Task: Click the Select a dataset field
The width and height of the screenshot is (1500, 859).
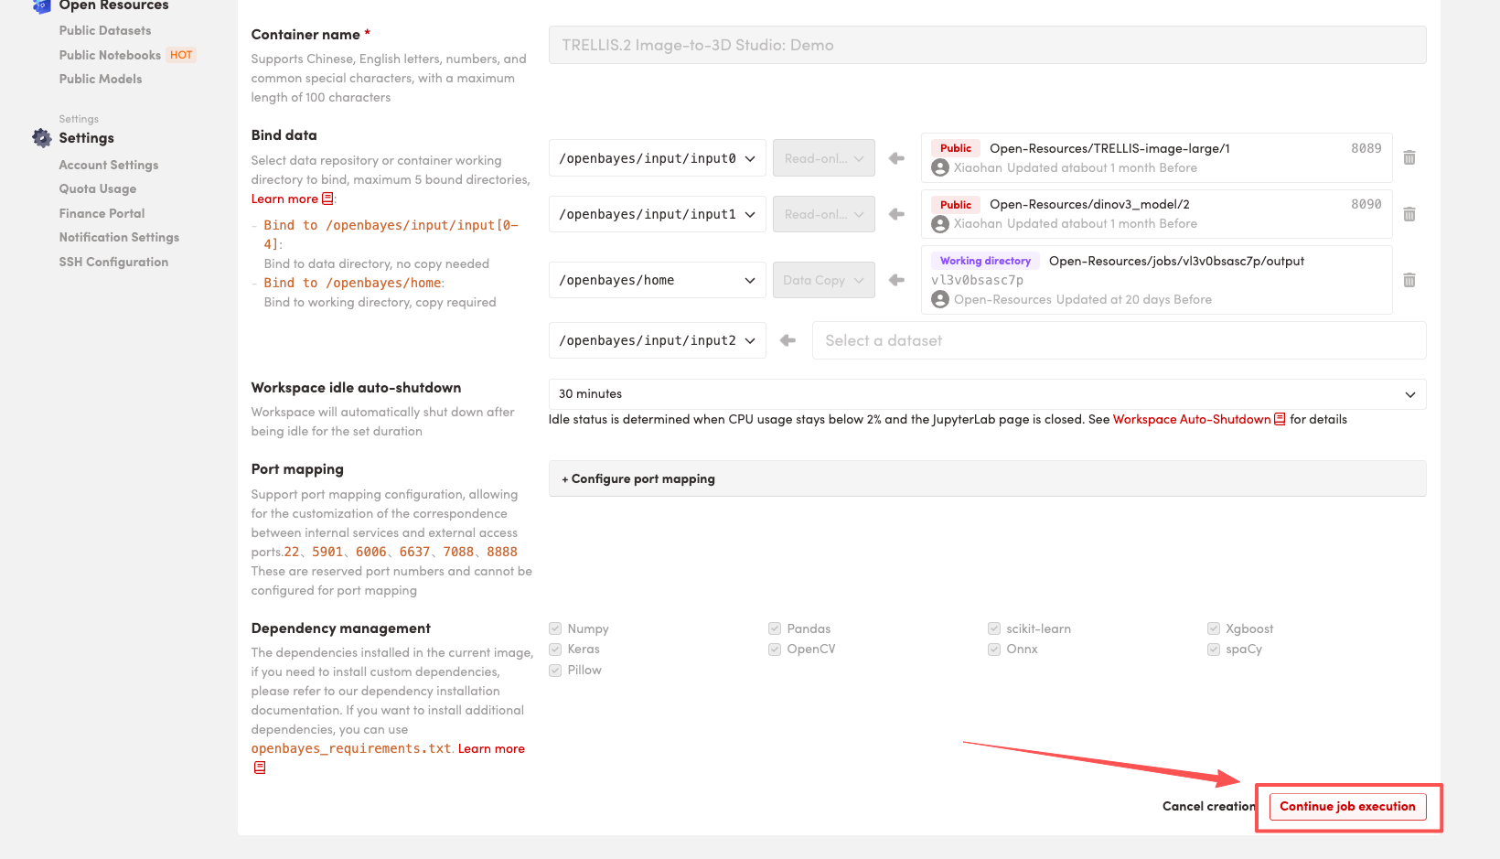Action: pyautogui.click(x=1118, y=340)
